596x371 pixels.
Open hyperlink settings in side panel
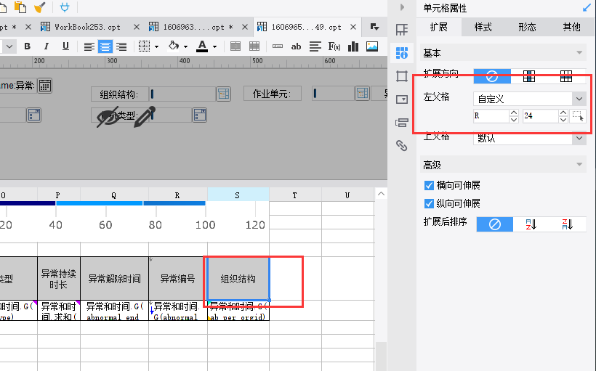pyautogui.click(x=402, y=145)
